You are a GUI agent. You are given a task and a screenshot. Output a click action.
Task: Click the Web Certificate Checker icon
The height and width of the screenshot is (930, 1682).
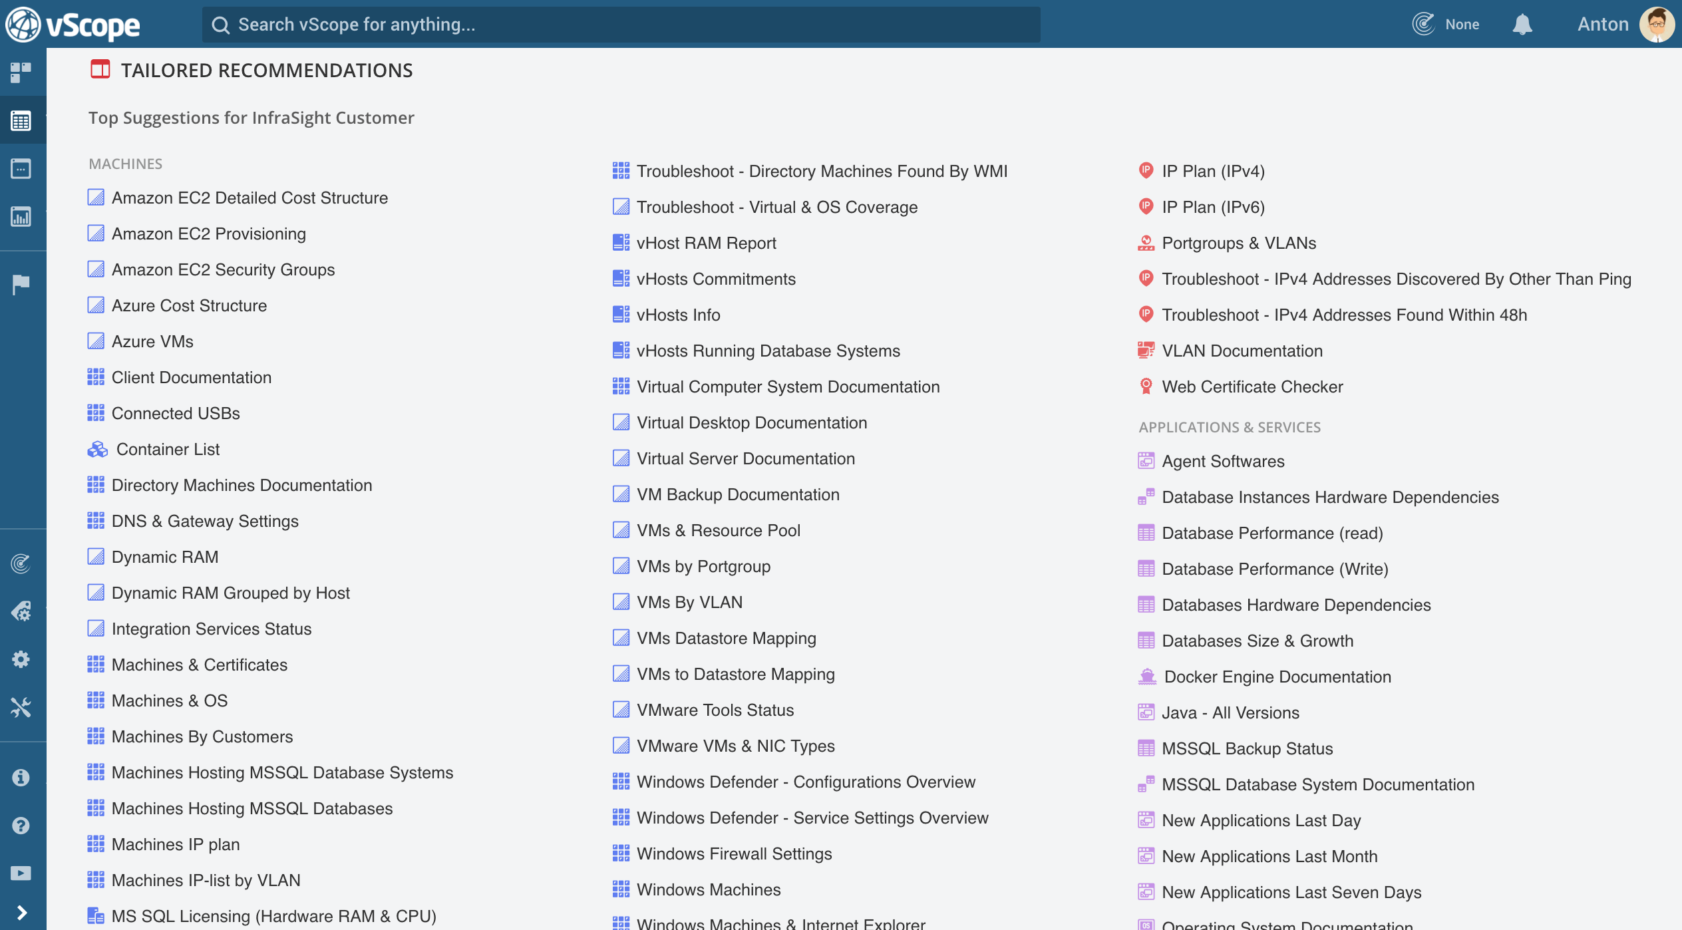1146,387
